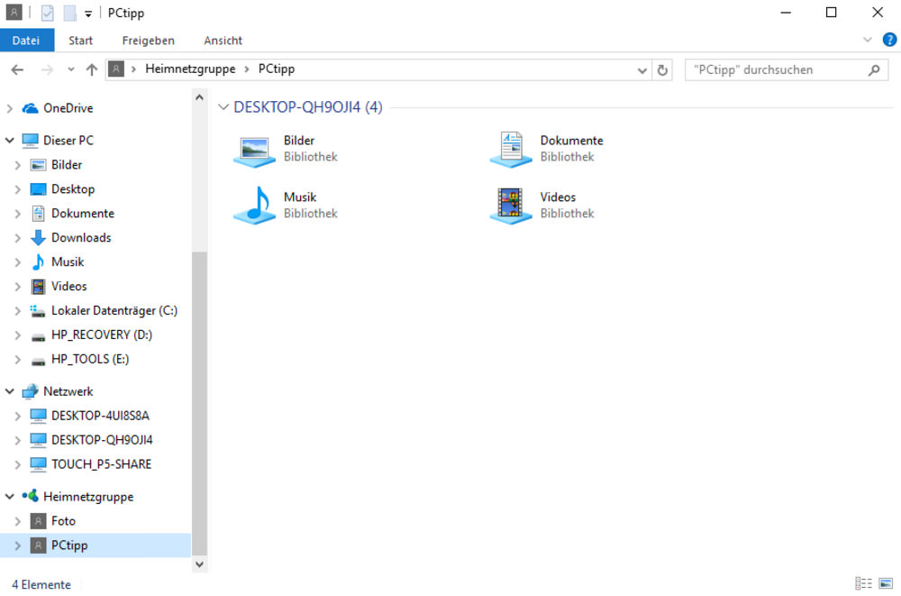Select Videos in the sidebar tree
Viewport: 901px width, 596px height.
click(x=69, y=286)
